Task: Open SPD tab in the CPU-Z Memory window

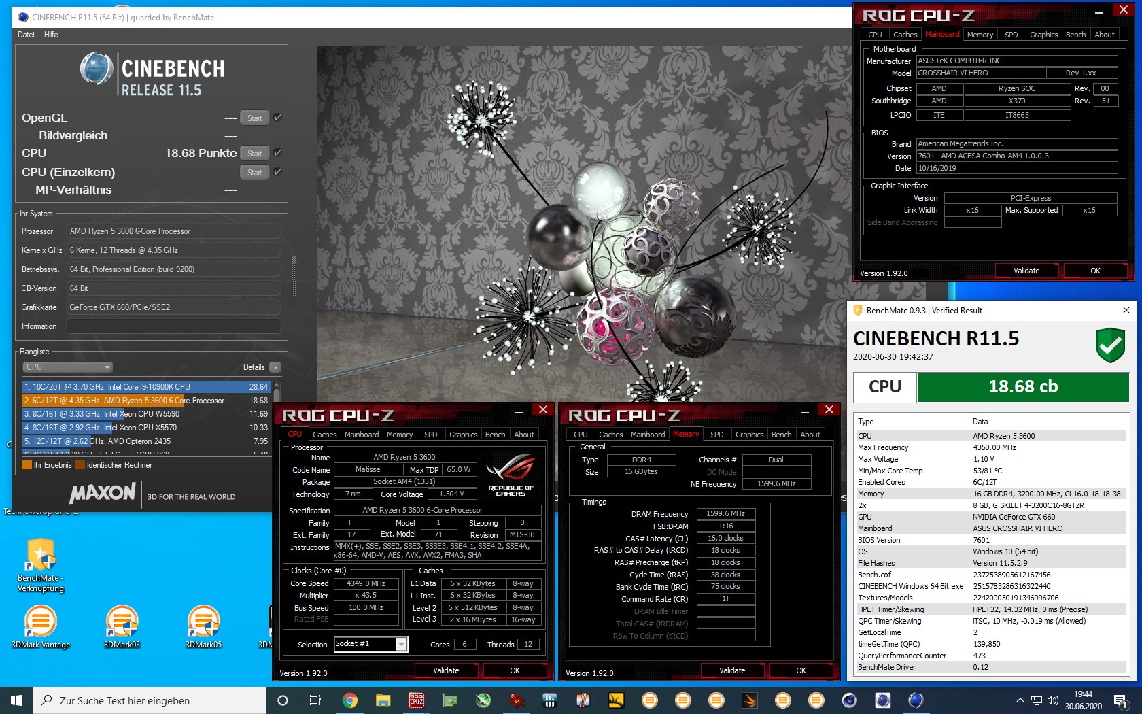Action: tap(716, 435)
